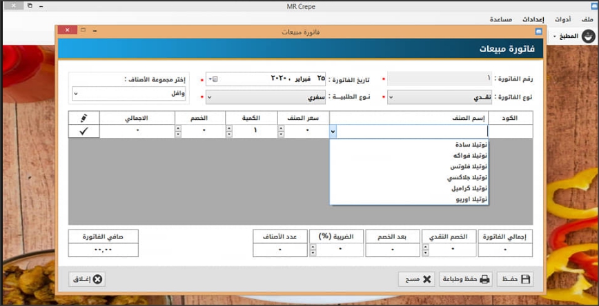The height and width of the screenshot is (306, 599).
Task: Click the floppy disk icon on حفظ button
Action: [x=525, y=279]
